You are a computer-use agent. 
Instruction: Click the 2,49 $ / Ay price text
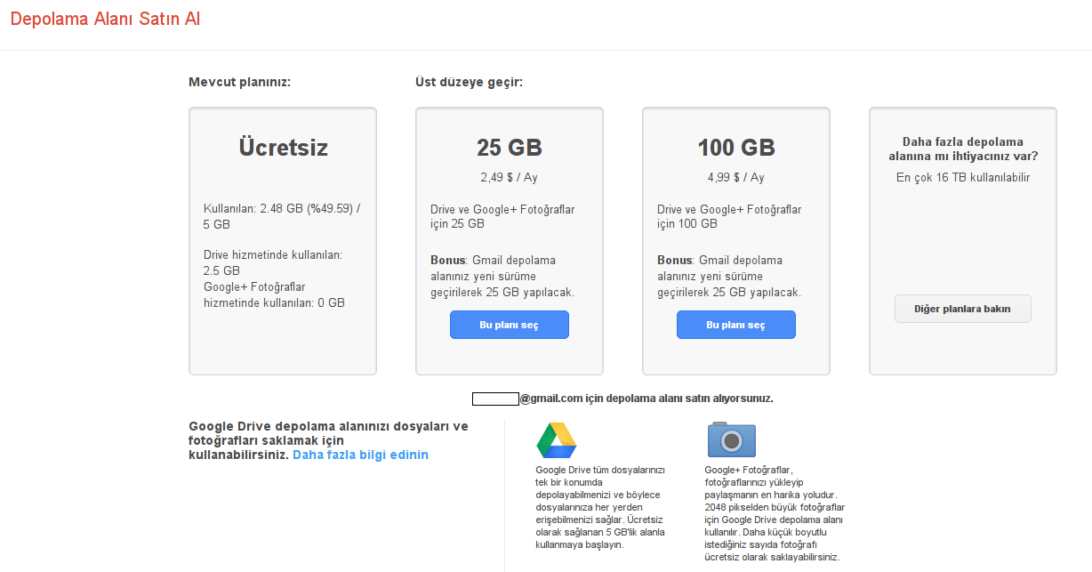pyautogui.click(x=510, y=177)
